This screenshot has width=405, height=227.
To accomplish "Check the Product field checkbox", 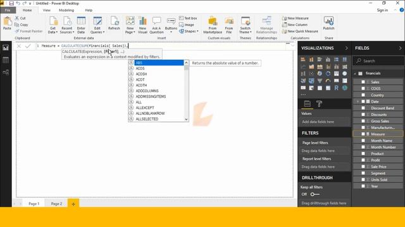I will tap(363, 154).
